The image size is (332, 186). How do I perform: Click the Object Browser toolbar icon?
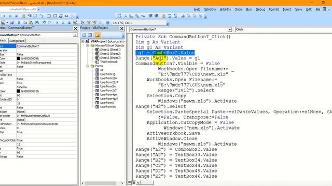[94, 23]
